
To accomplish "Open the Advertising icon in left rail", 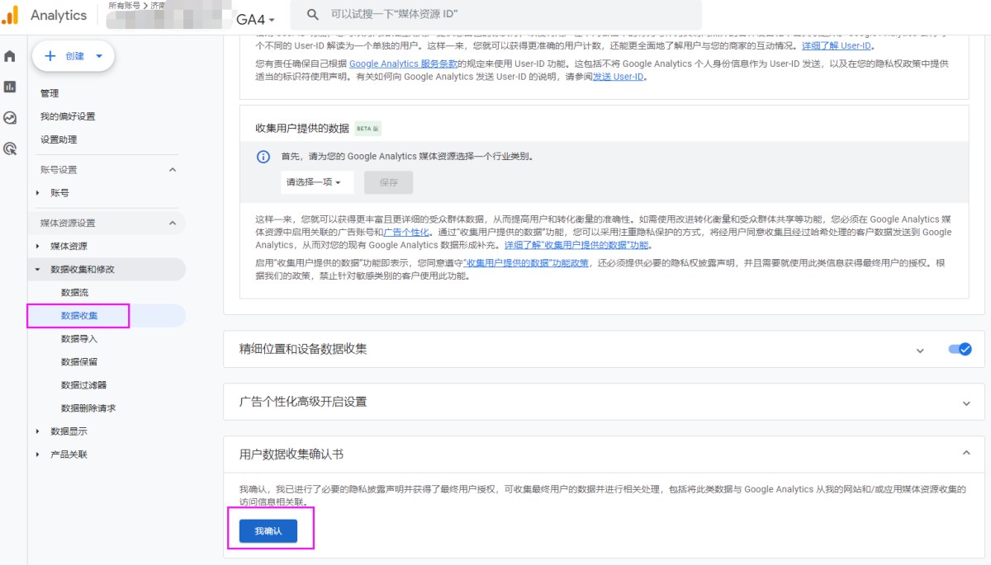I will click(x=10, y=149).
